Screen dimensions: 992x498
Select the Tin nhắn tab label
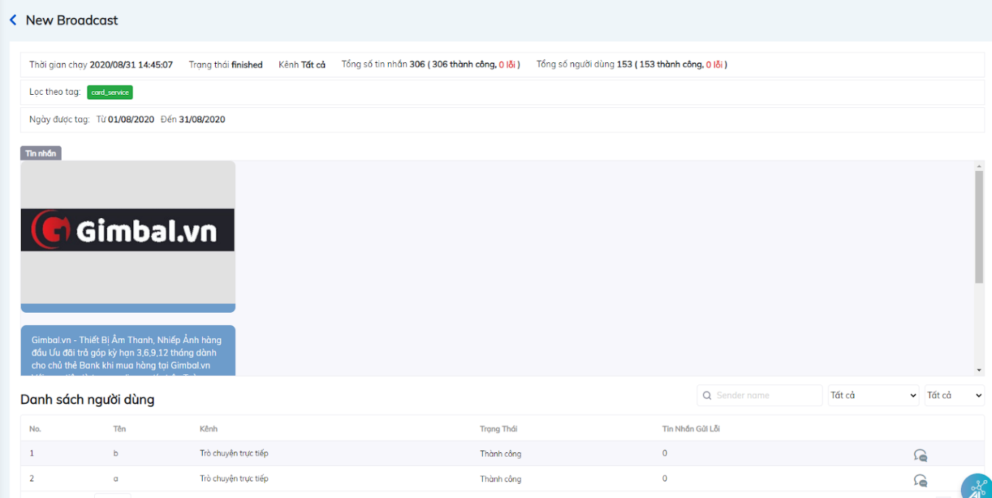pos(41,153)
